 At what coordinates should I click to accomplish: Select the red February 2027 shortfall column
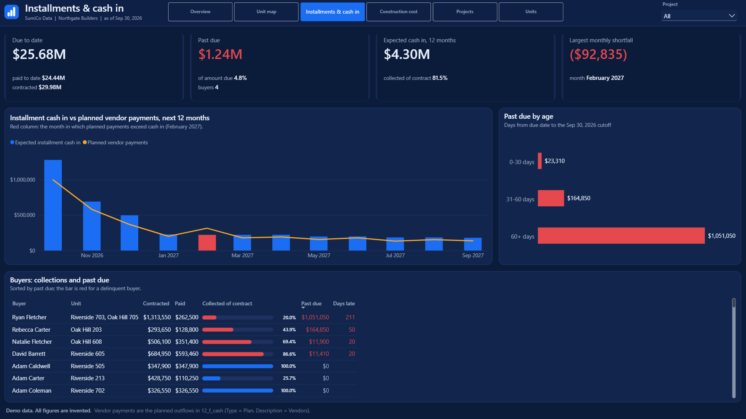(207, 242)
